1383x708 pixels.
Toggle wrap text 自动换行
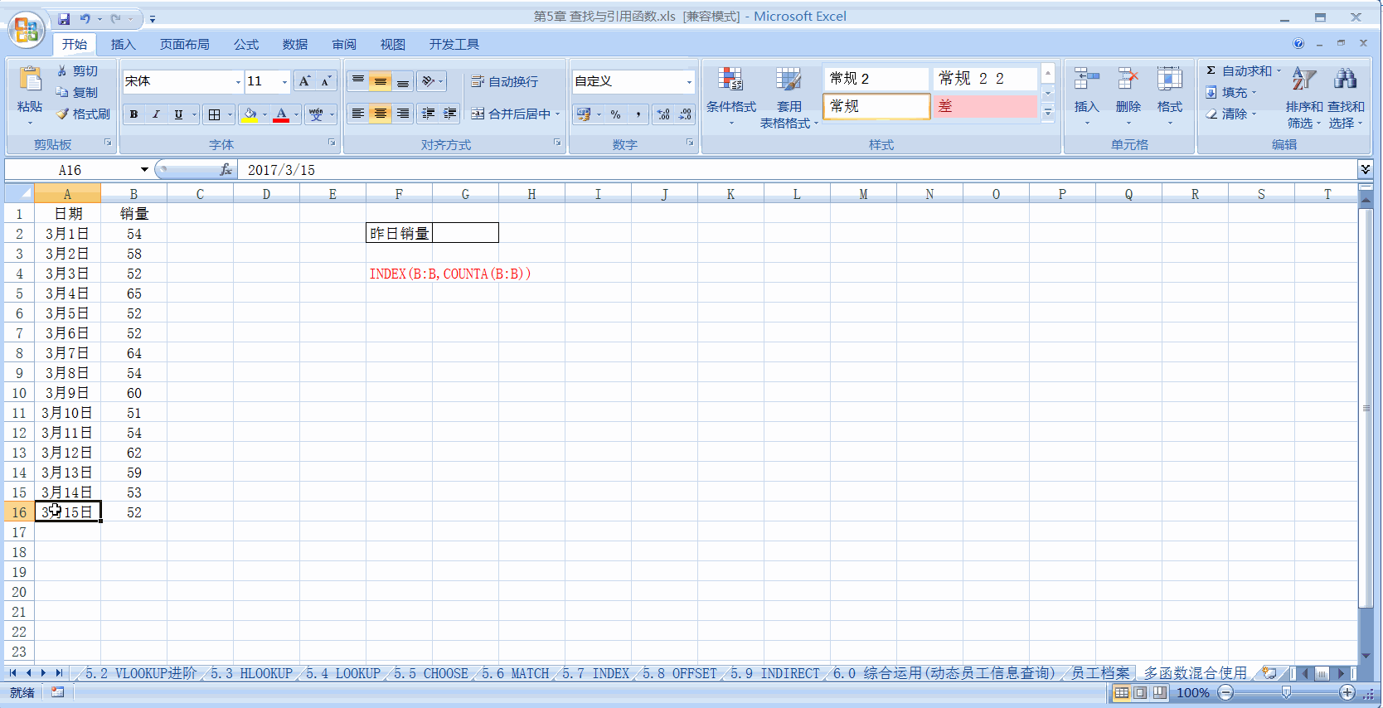point(505,81)
